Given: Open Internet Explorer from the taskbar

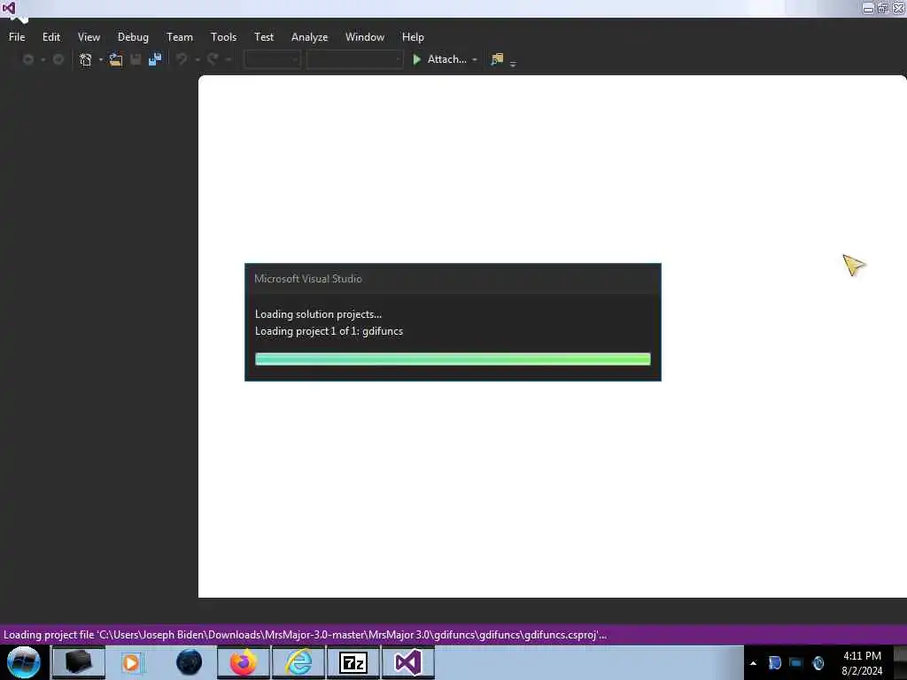Looking at the screenshot, I should [298, 662].
